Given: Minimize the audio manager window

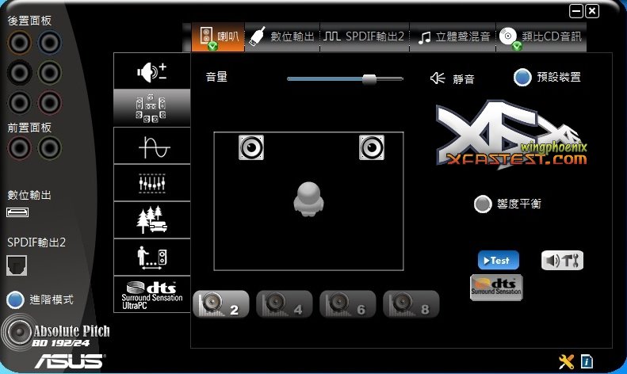Looking at the screenshot, I should tap(576, 11).
